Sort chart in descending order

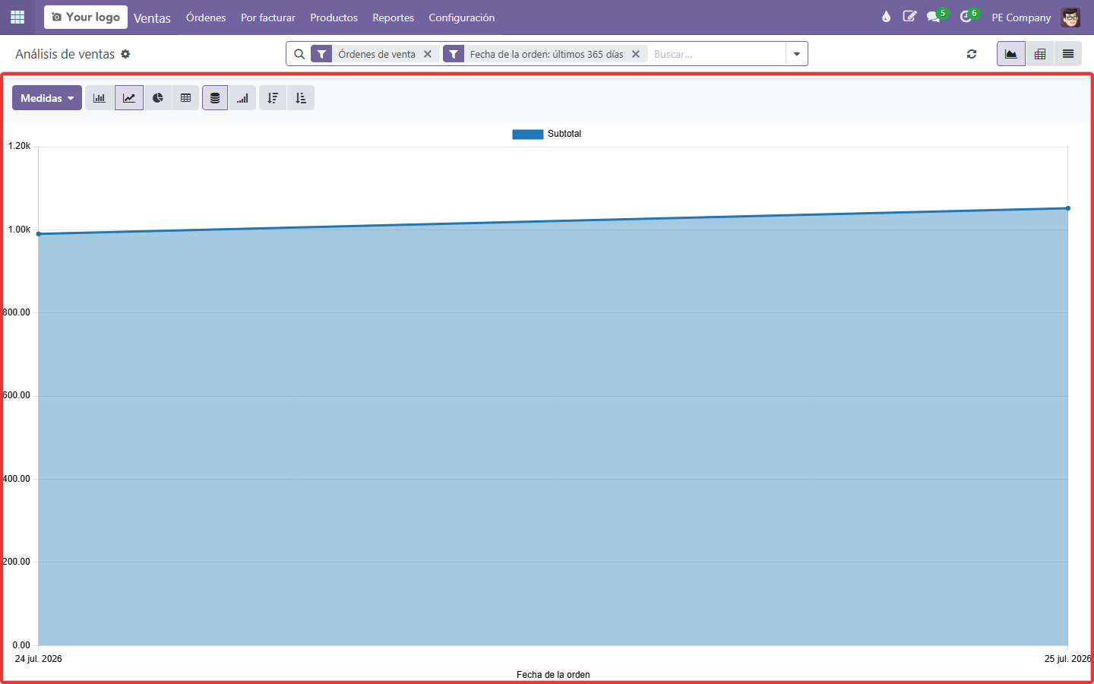[273, 98]
